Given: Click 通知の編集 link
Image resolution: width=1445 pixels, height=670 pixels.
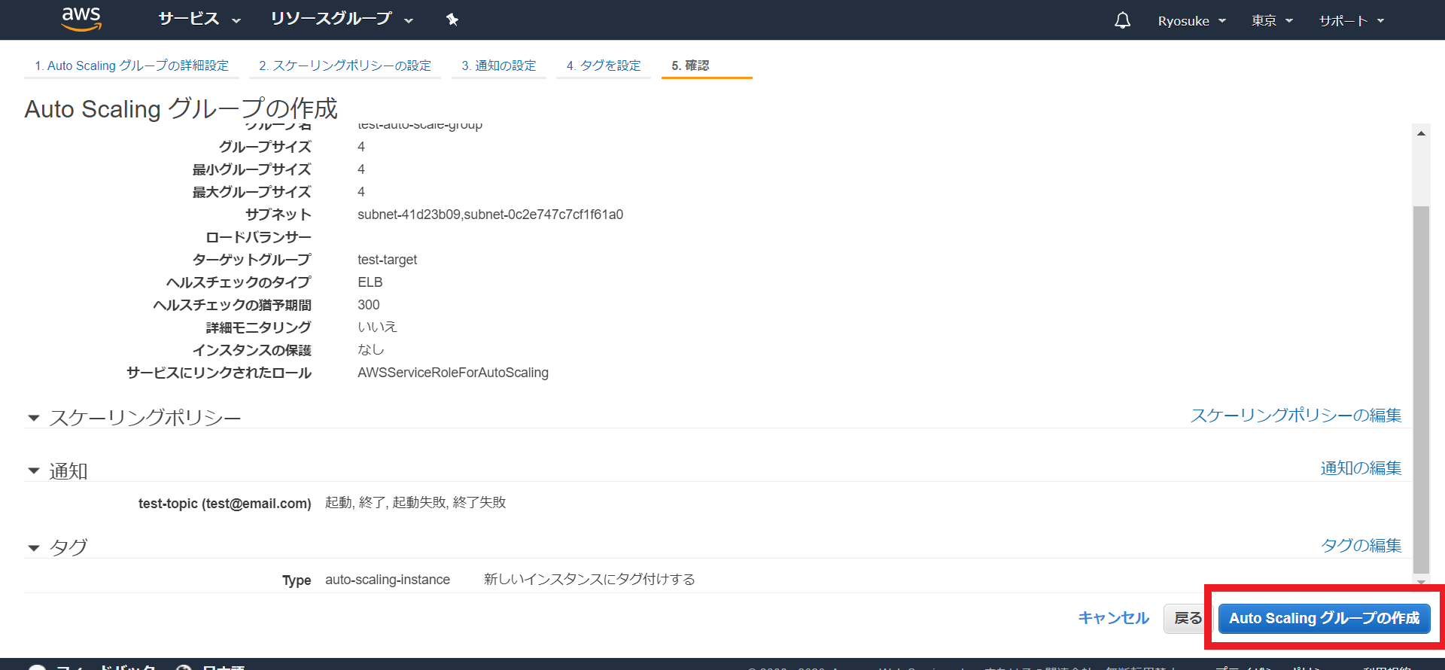Looking at the screenshot, I should [1361, 468].
